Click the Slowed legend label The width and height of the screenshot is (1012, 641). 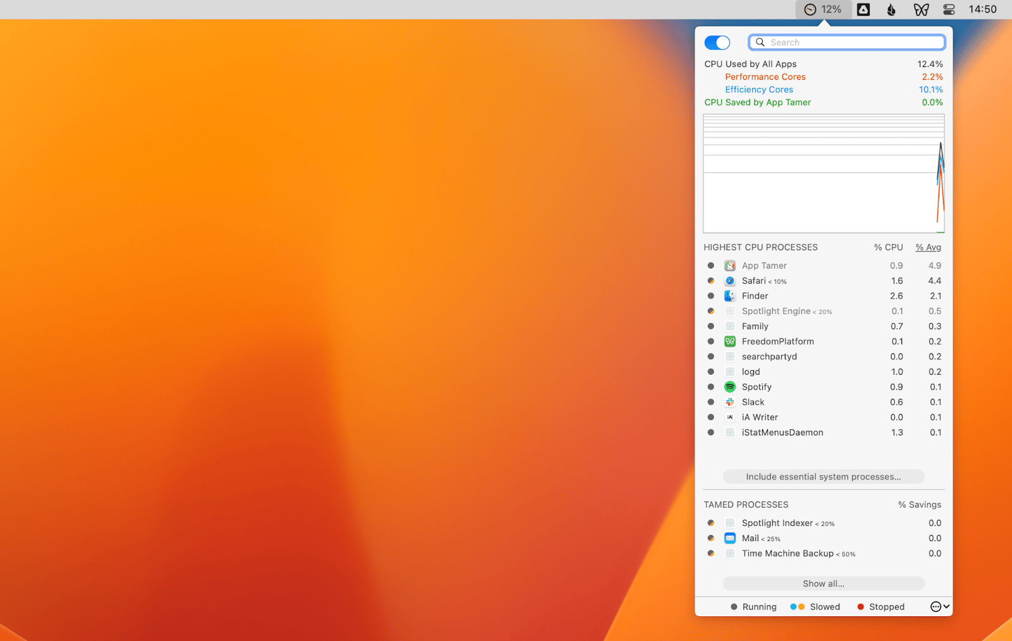(x=825, y=607)
